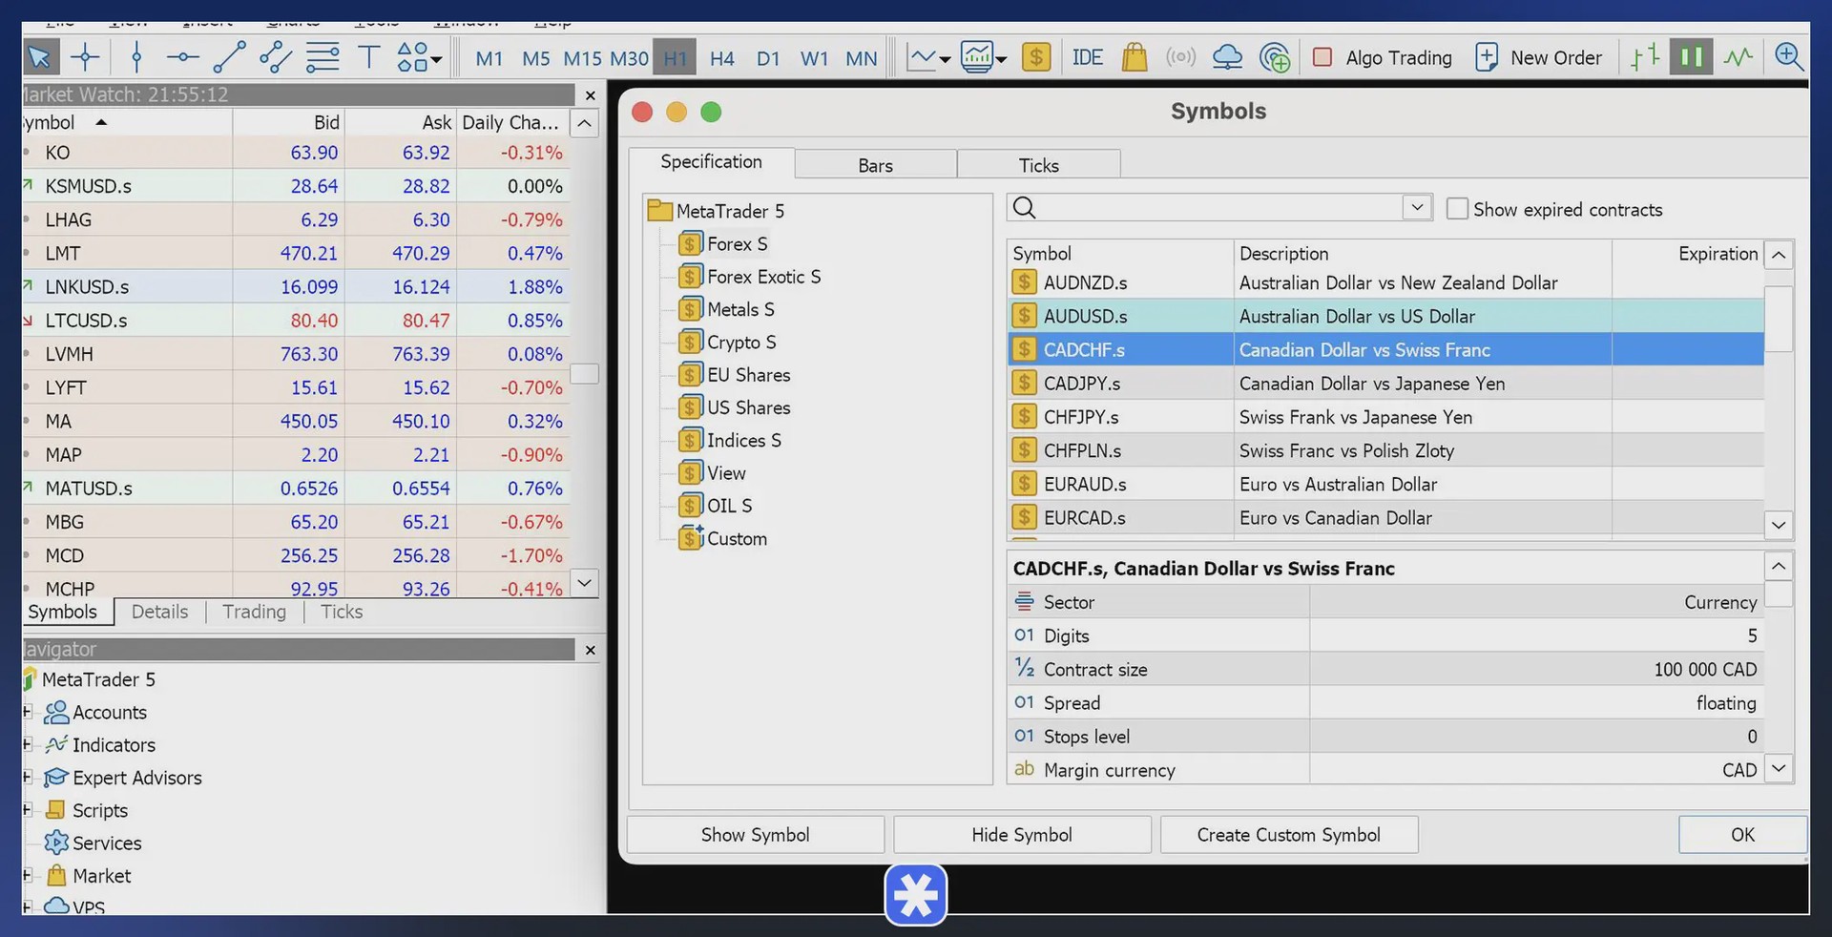This screenshot has width=1832, height=937.
Task: Expand the Scripts node in Navigator
Action: tap(28, 810)
